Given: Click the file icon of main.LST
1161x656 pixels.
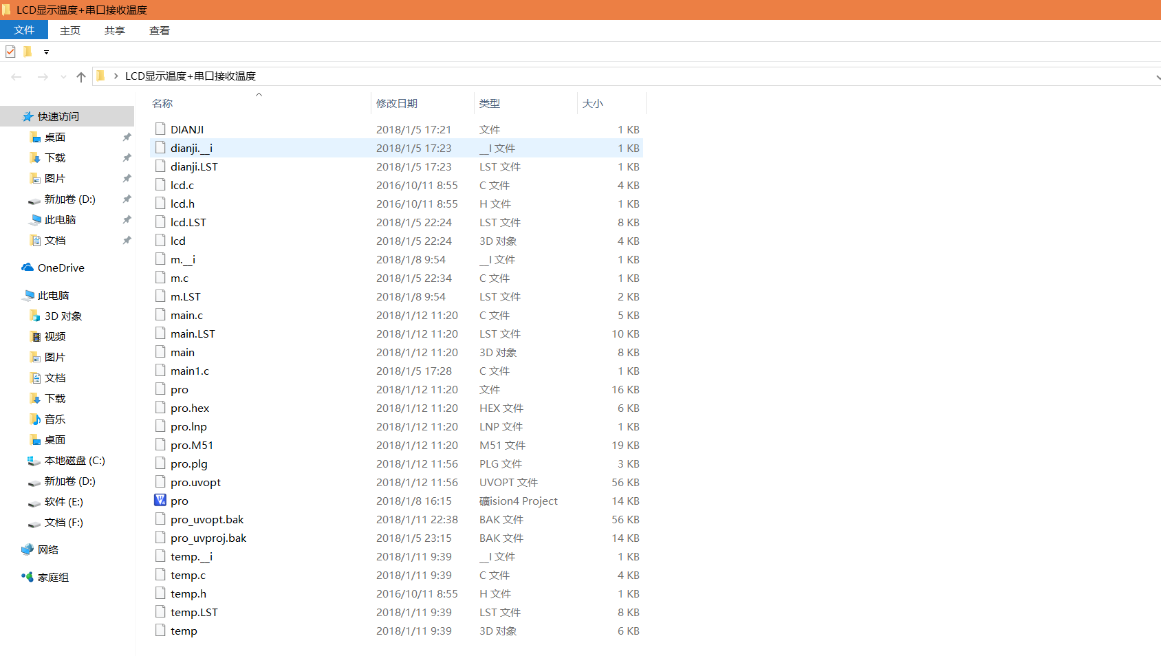Looking at the screenshot, I should click(160, 333).
